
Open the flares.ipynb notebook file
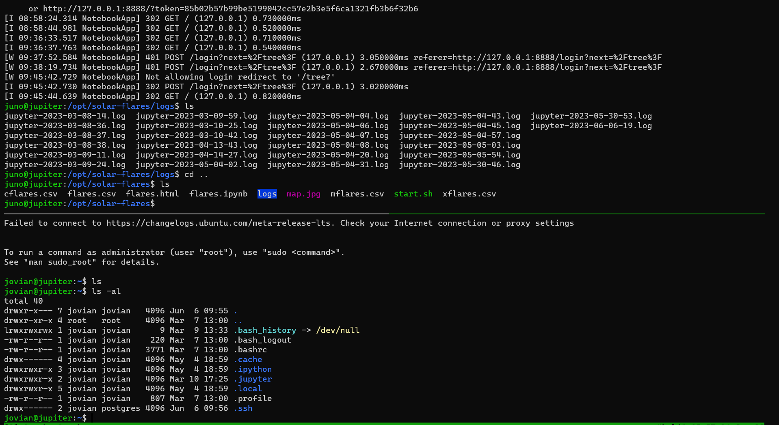coord(218,194)
